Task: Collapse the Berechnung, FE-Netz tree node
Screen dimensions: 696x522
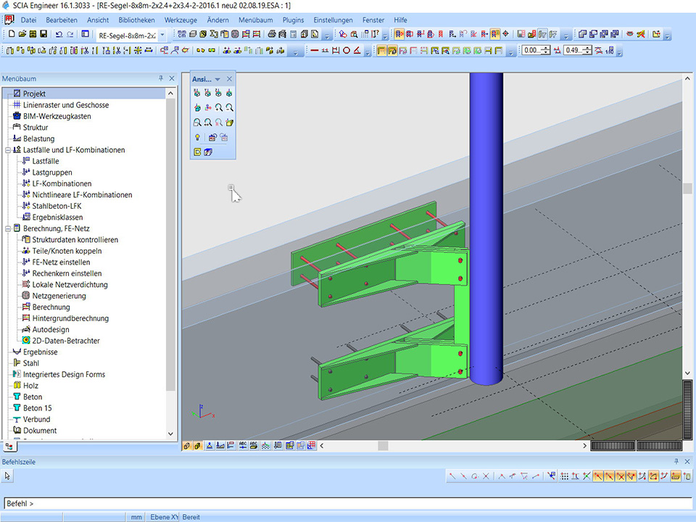Action: [7, 228]
